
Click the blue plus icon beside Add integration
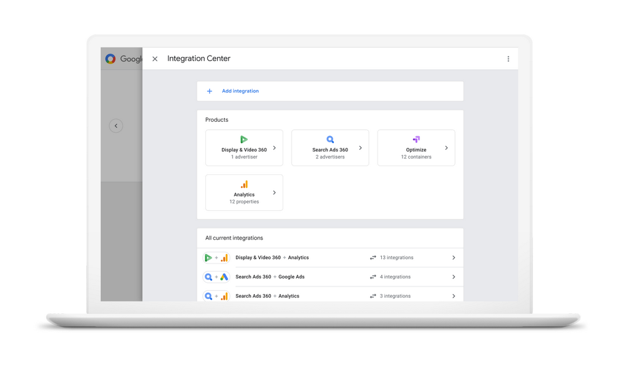pyautogui.click(x=210, y=91)
